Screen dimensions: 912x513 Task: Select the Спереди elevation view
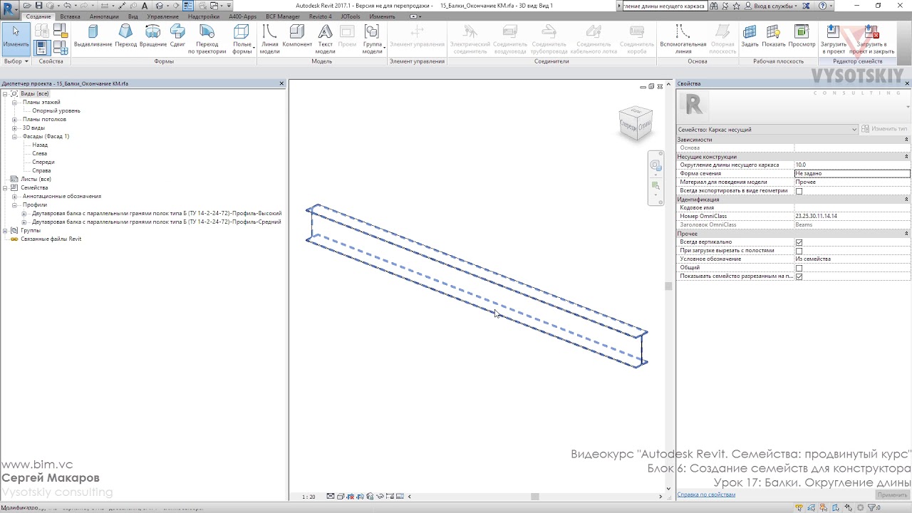click(43, 162)
